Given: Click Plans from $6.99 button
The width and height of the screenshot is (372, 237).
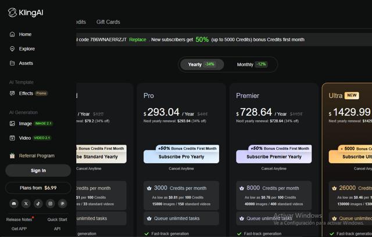Looking at the screenshot, I should [x=38, y=188].
